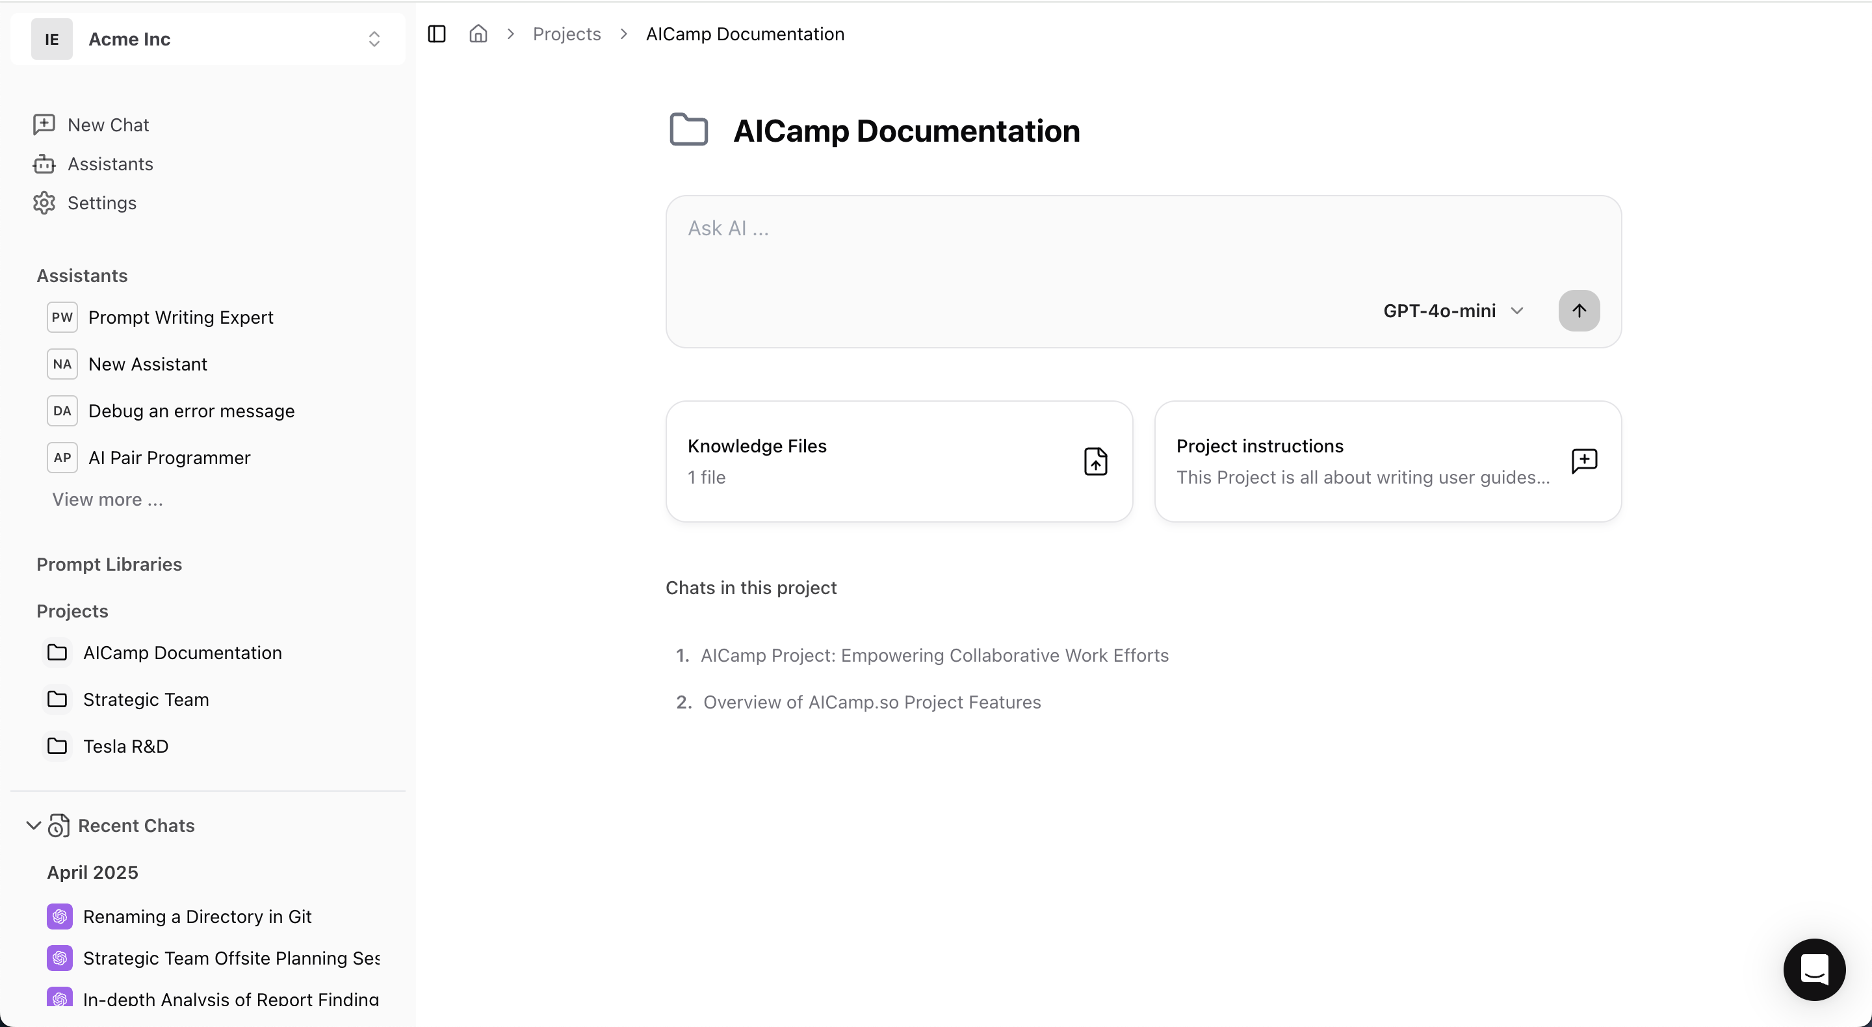
Task: Click the April 2025 date heading
Action: 92,872
